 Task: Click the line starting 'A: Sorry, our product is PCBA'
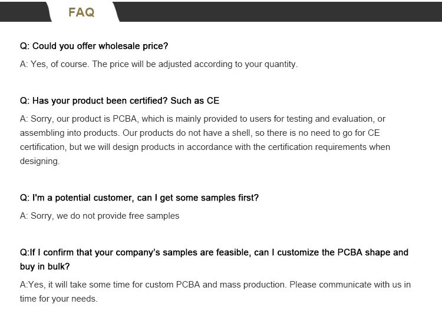[202, 119]
